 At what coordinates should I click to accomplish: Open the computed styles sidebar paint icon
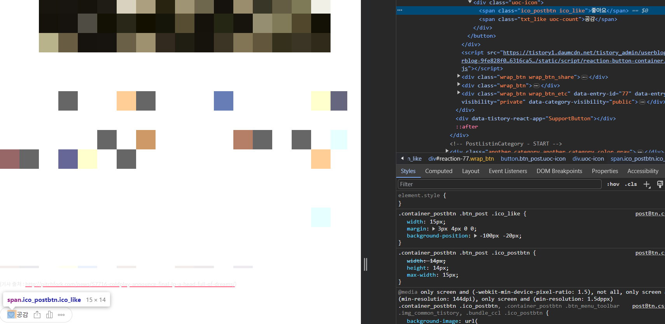coord(660,184)
